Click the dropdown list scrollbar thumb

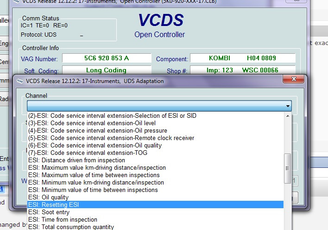coord(288,168)
